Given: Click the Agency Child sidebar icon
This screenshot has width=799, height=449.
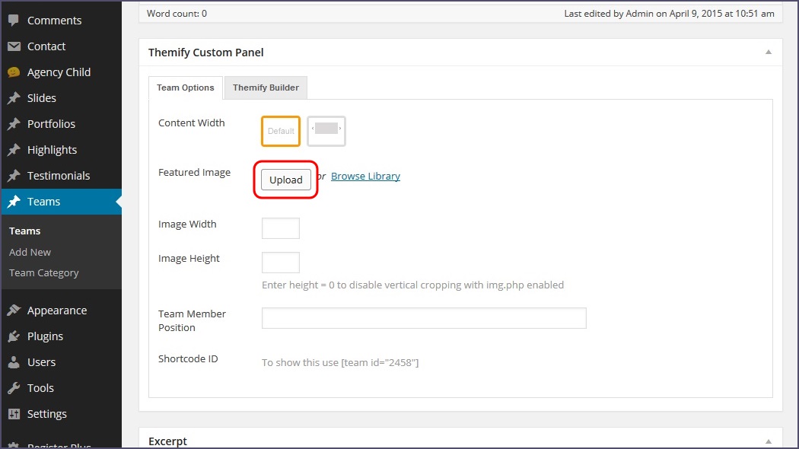Looking at the screenshot, I should point(14,72).
